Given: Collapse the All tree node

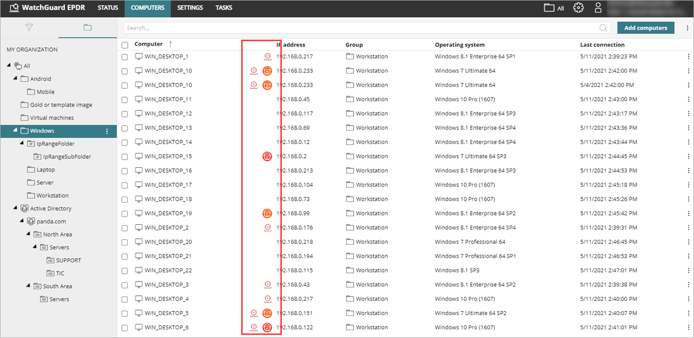Looking at the screenshot, I should click(9, 66).
